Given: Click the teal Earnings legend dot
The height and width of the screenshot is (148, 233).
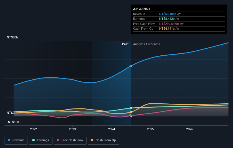Looking at the screenshot, I should coord(33,140).
